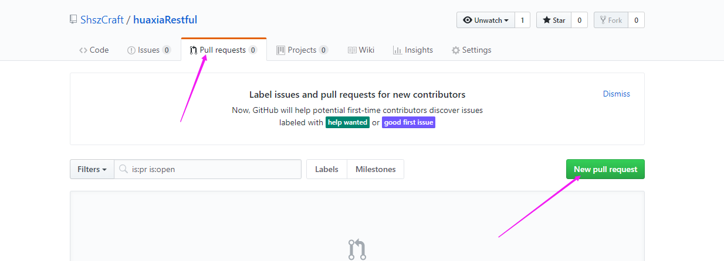Click the Issues tab exclamation icon

[x=131, y=50]
